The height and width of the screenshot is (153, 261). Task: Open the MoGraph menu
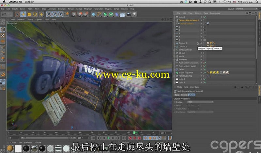(88, 9)
